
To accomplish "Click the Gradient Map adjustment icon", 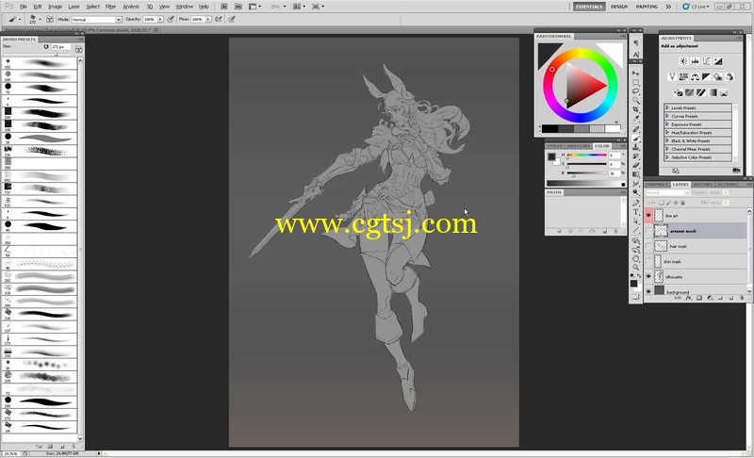I will coord(713,92).
